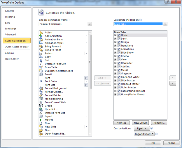The image size is (182, 148).
Task: Click the Font Color letter icon
Action: pyautogui.click(x=41, y=81)
